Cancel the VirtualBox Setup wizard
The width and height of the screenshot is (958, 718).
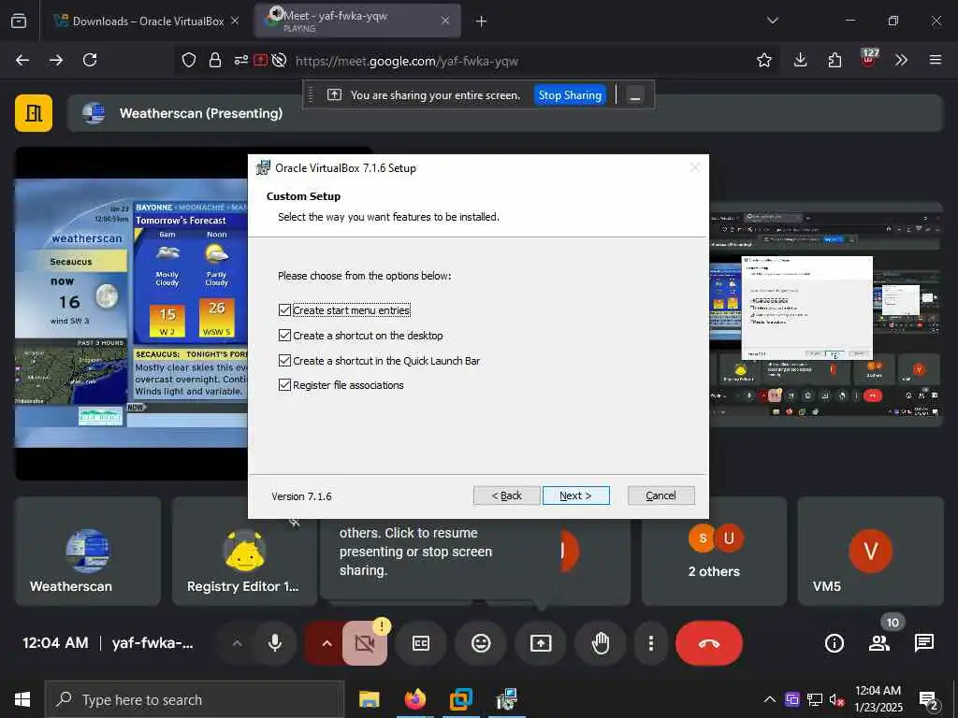click(660, 495)
